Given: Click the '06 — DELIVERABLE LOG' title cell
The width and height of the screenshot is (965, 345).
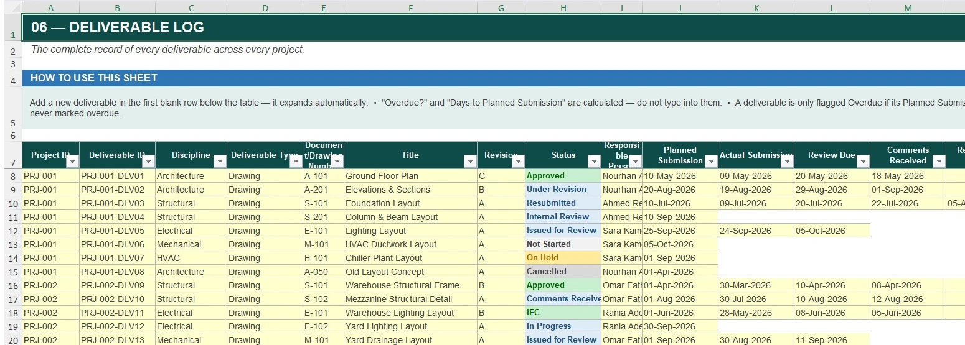Looking at the screenshot, I should click(493, 27).
